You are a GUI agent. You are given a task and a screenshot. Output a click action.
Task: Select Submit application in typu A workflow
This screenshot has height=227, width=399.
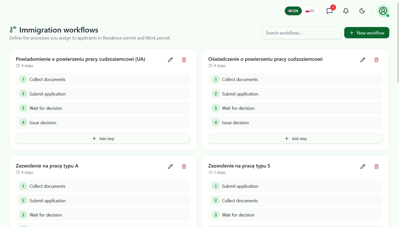click(x=103, y=200)
